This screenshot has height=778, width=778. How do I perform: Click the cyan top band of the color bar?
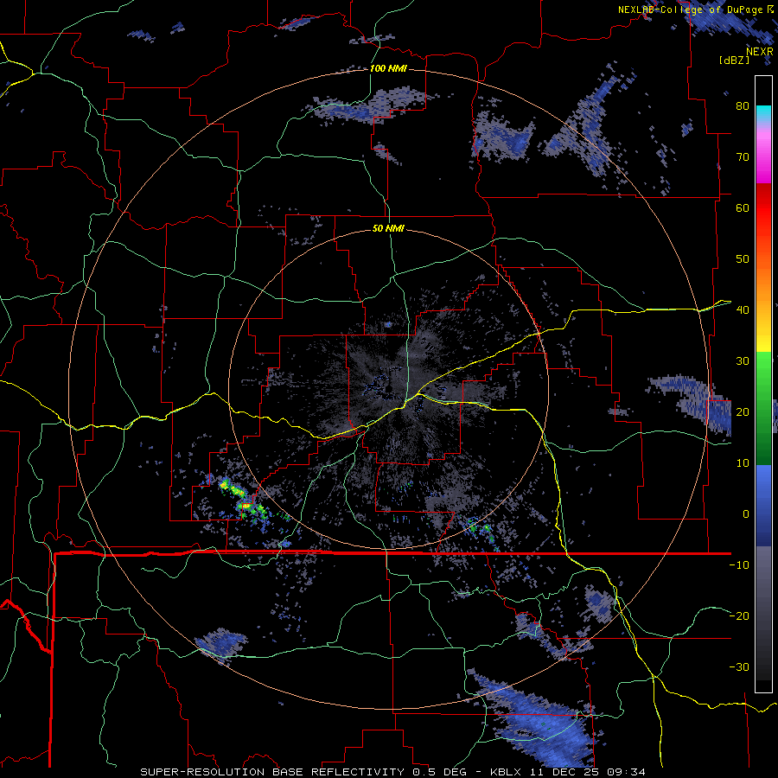[763, 115]
